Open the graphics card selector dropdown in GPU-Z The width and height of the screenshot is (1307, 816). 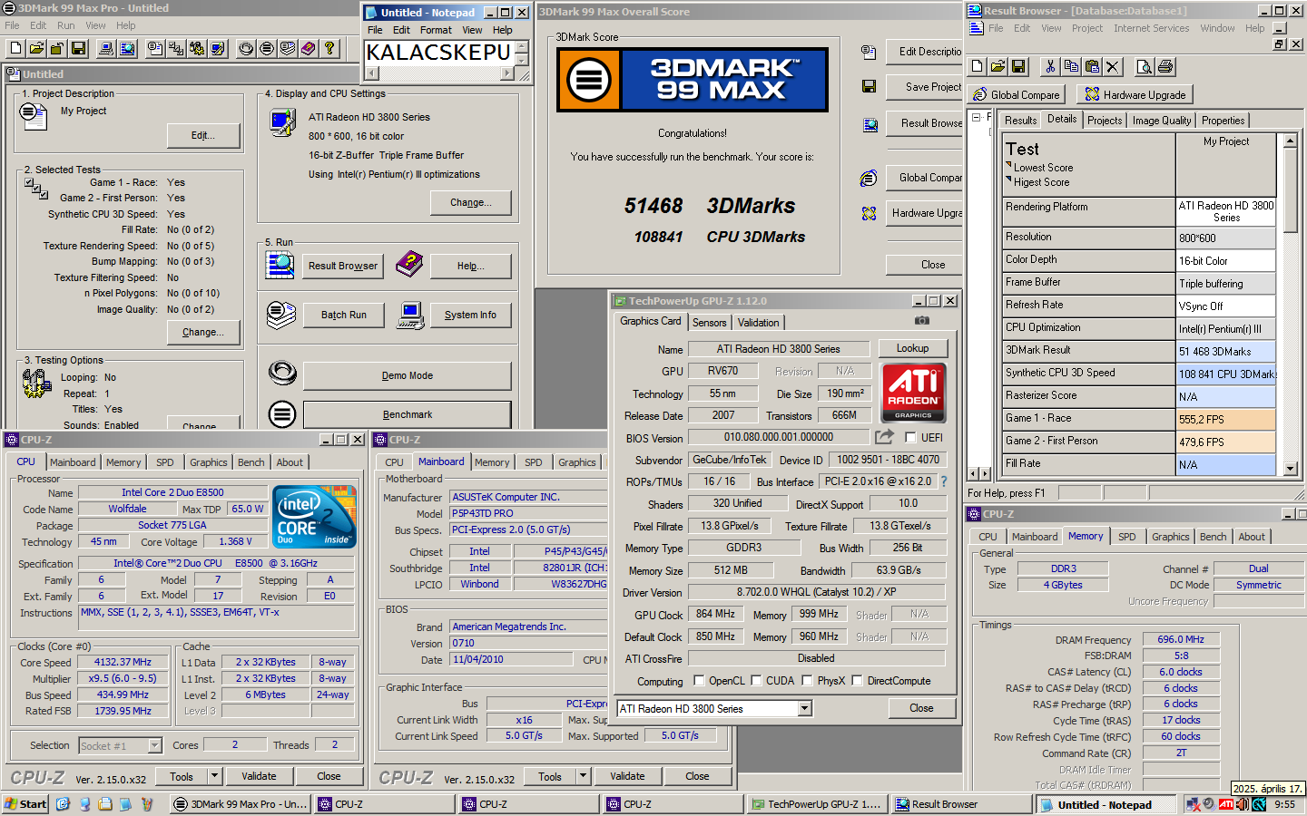tap(804, 708)
